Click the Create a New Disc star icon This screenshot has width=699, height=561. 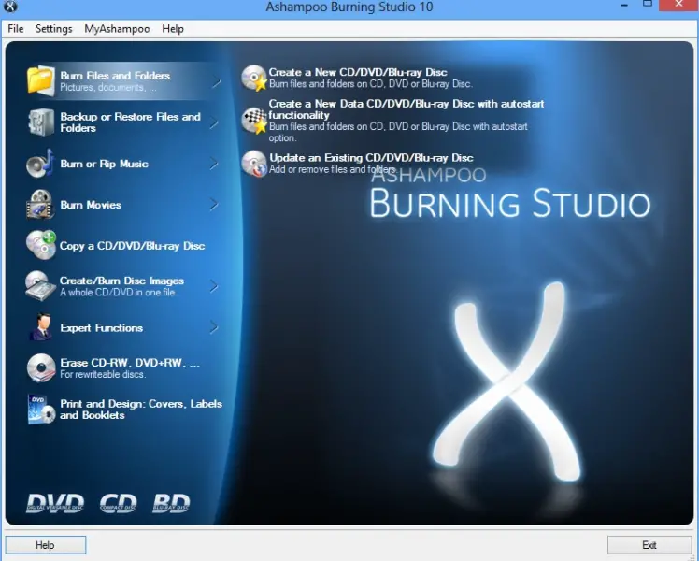coord(254,78)
